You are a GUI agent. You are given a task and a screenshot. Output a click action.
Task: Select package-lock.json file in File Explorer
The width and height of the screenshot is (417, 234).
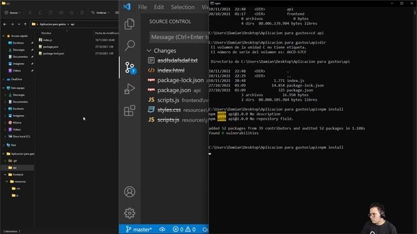(51, 53)
